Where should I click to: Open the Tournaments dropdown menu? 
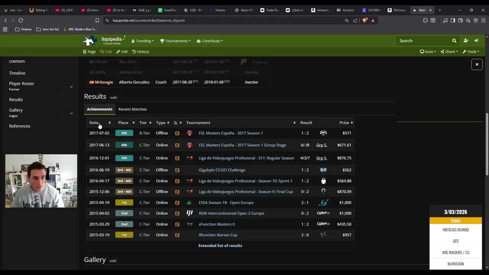click(x=175, y=41)
